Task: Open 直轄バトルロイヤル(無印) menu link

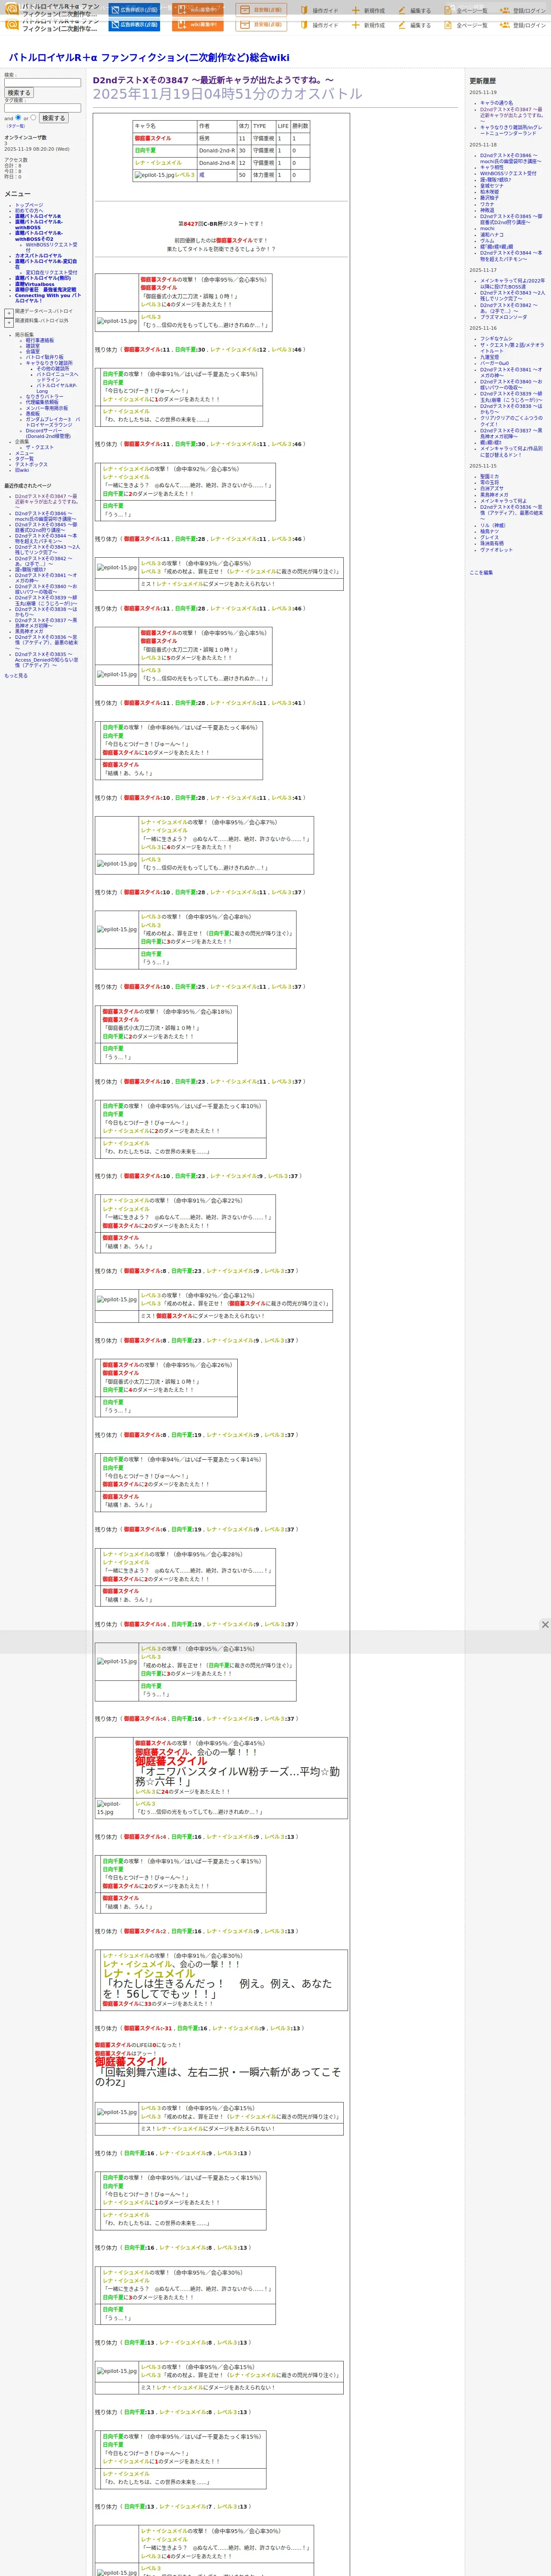Action: click(43, 278)
